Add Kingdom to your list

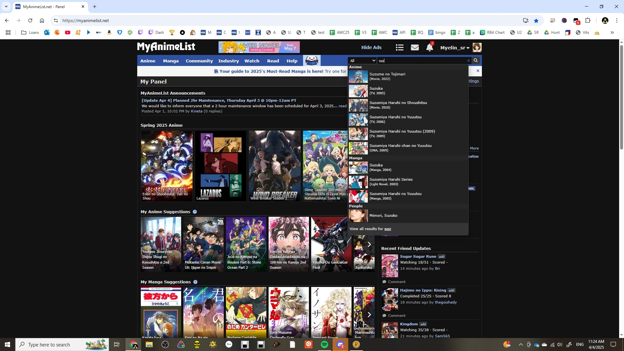click(x=423, y=324)
